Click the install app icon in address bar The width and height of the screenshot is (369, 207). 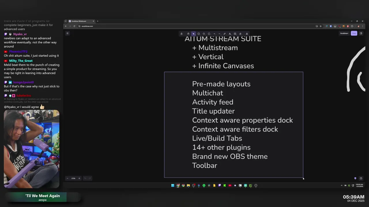point(317,26)
